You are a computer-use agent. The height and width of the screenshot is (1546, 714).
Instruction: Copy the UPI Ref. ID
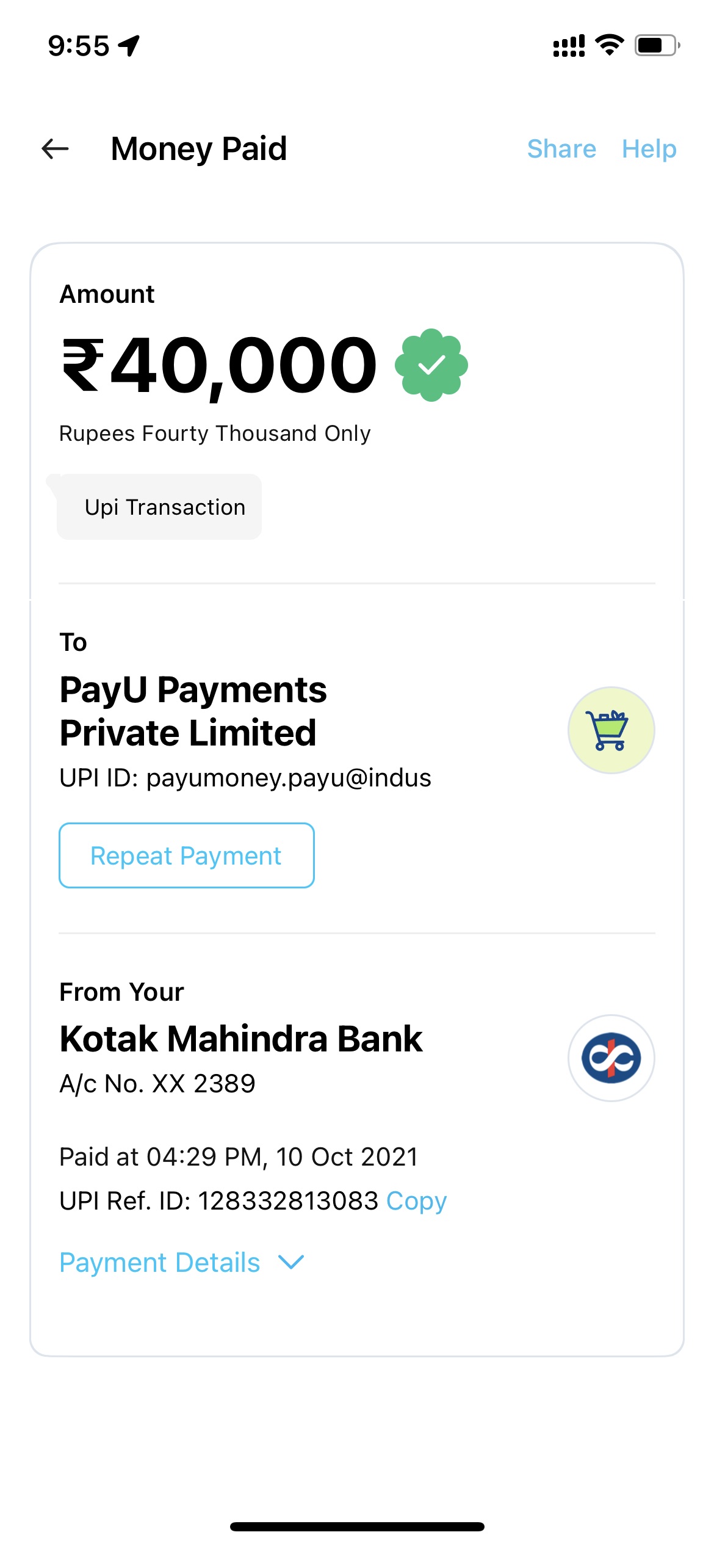pyautogui.click(x=416, y=1200)
